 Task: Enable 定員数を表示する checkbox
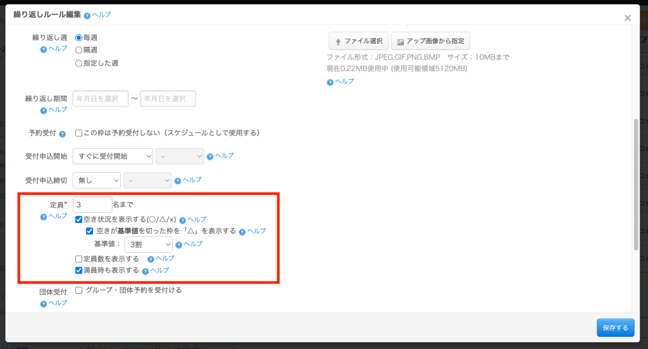point(79,259)
